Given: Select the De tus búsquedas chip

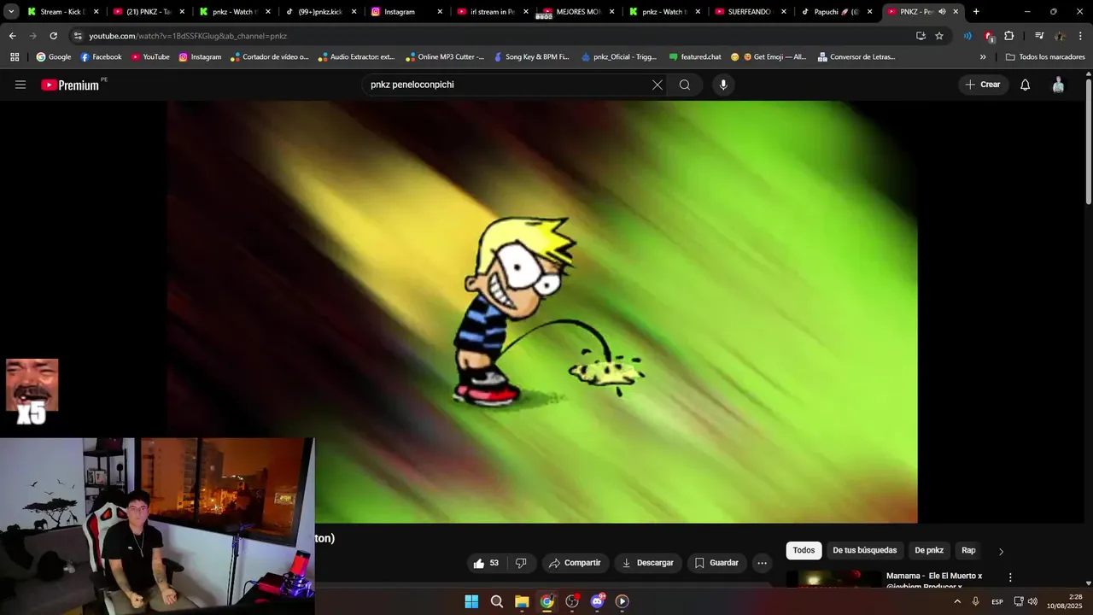Looking at the screenshot, I should pos(864,550).
